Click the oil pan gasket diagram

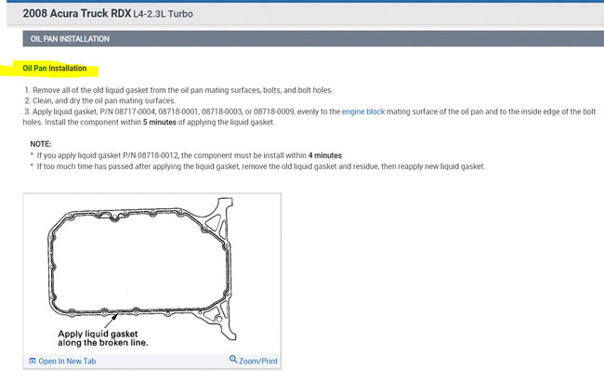pyautogui.click(x=142, y=269)
